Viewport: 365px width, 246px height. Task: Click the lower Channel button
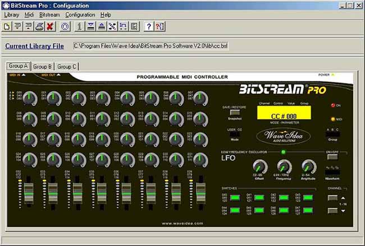point(332,211)
